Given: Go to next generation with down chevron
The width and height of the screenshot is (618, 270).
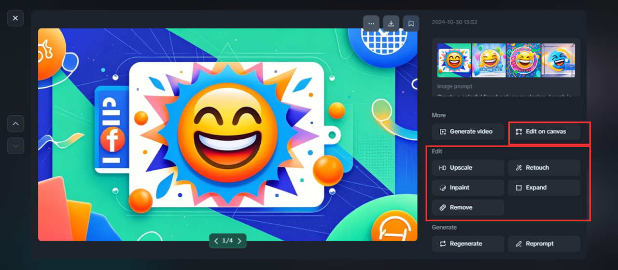Looking at the screenshot, I should 15,146.
